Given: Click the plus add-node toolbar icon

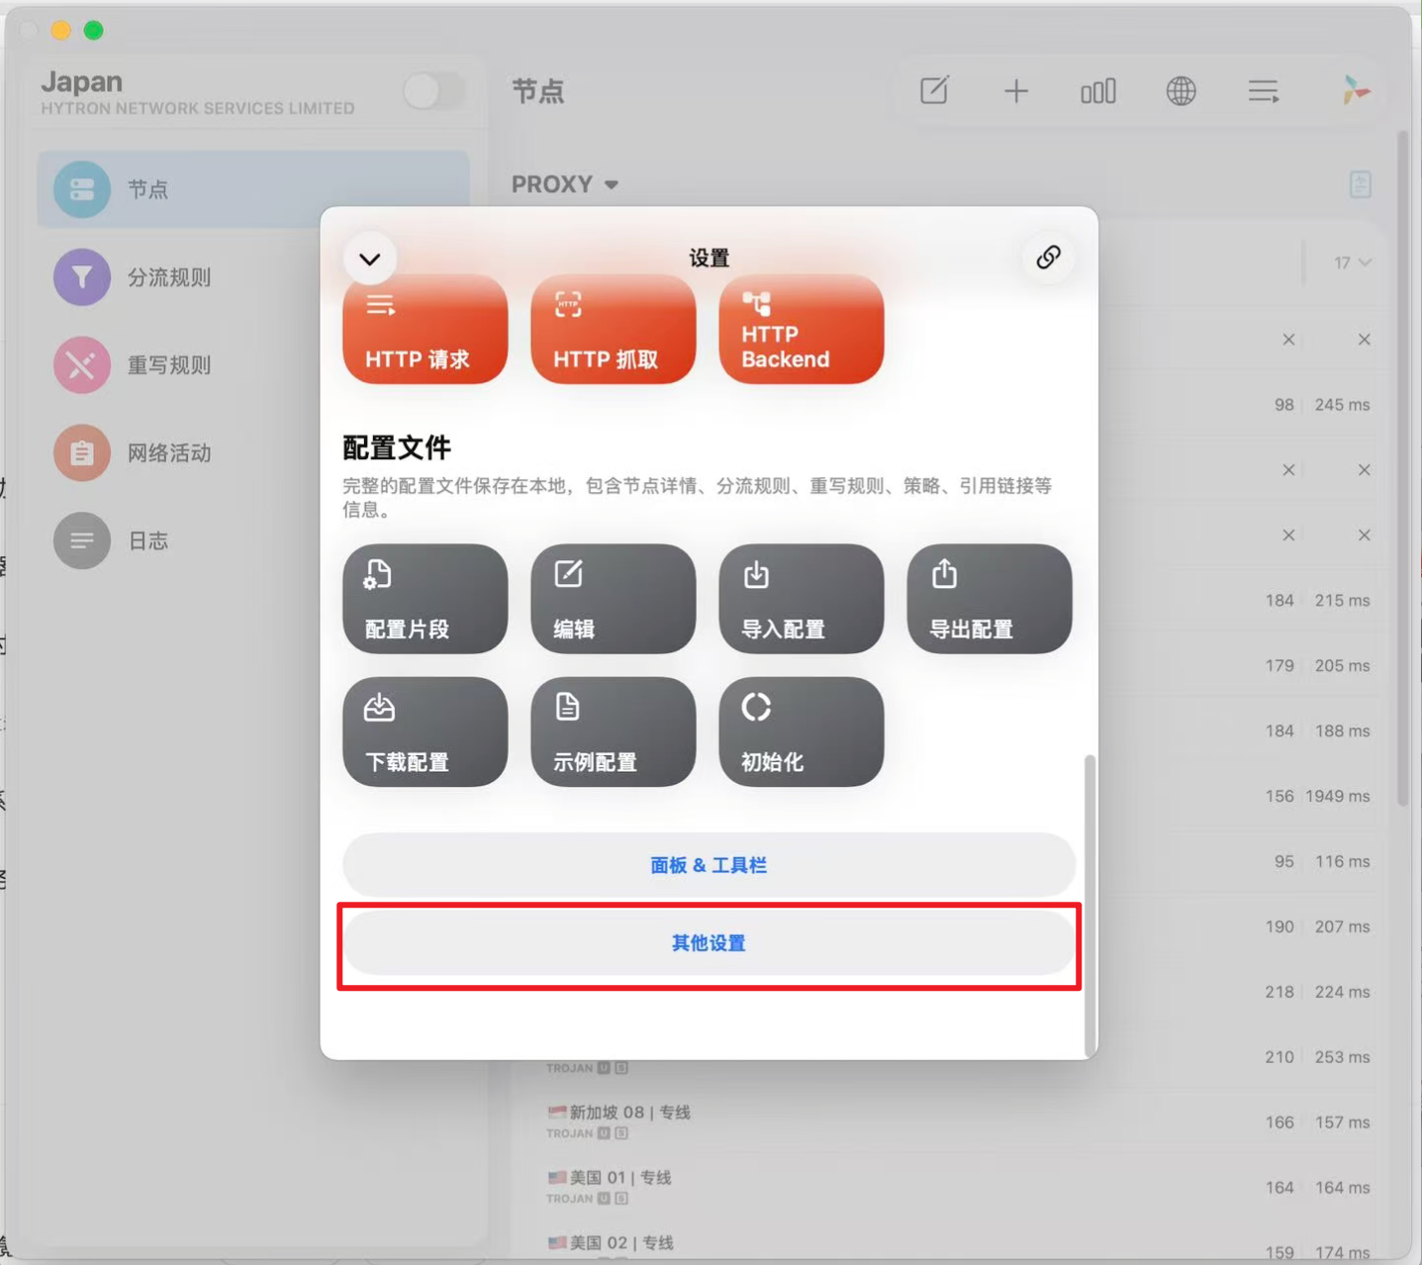Looking at the screenshot, I should [1016, 91].
